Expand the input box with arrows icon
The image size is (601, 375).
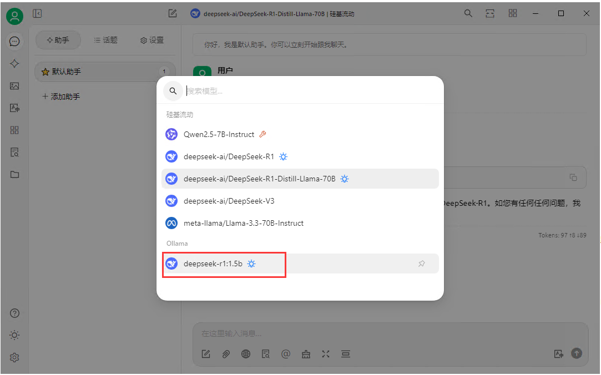click(326, 354)
